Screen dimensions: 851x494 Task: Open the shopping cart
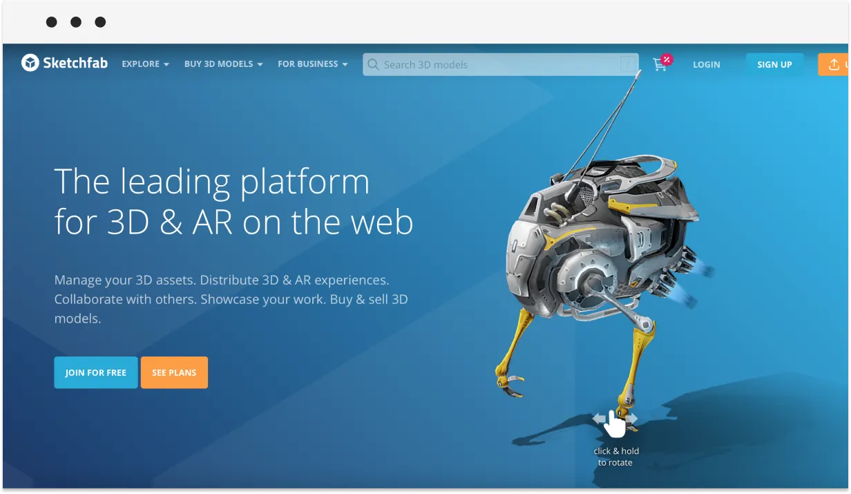tap(662, 64)
